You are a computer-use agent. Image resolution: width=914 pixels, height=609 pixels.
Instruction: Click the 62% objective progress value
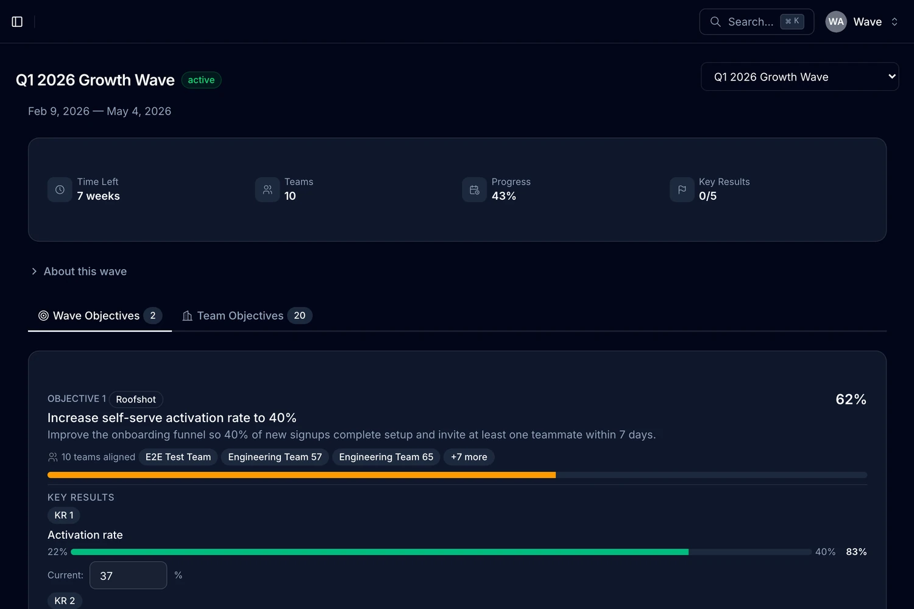pyautogui.click(x=851, y=400)
